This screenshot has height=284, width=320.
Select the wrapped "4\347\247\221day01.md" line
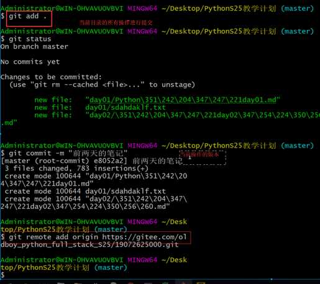click(47, 184)
